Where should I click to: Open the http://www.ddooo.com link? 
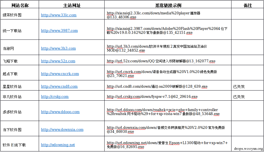pyautogui.click(x=60, y=112)
